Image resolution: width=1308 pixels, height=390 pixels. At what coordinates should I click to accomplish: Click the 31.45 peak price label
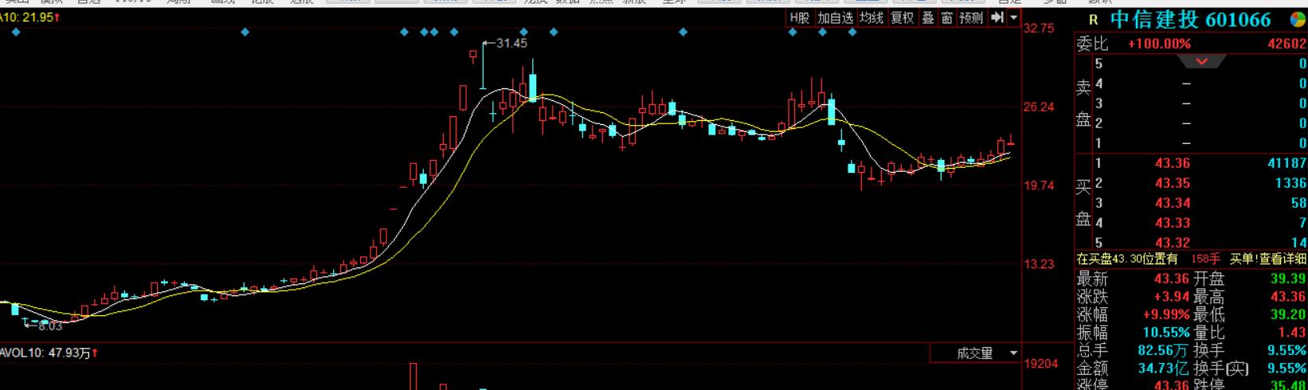[511, 43]
